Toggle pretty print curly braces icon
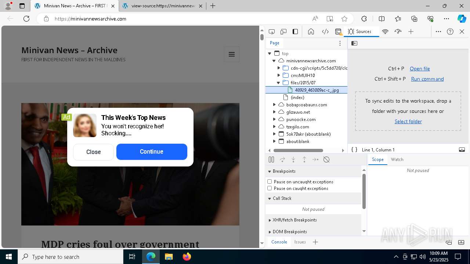The width and height of the screenshot is (470, 264). point(354,150)
